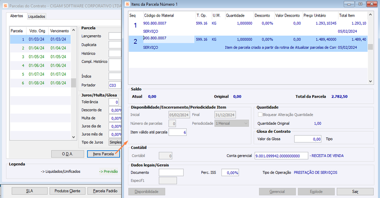
Task: Check Bloquear Alteração Quantidade box
Action: coord(260,115)
